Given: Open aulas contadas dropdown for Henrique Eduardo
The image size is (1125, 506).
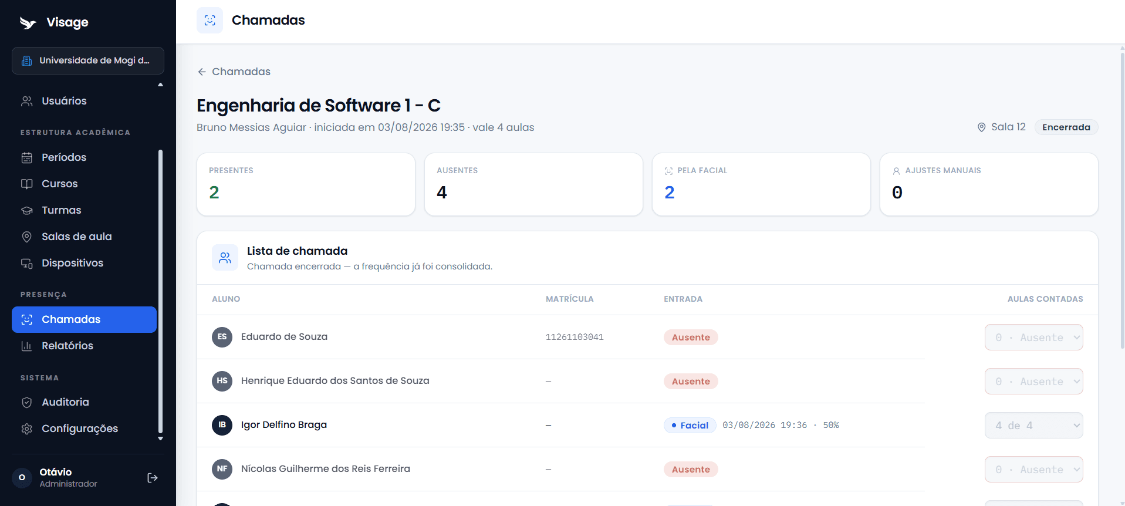Looking at the screenshot, I should [1034, 382].
